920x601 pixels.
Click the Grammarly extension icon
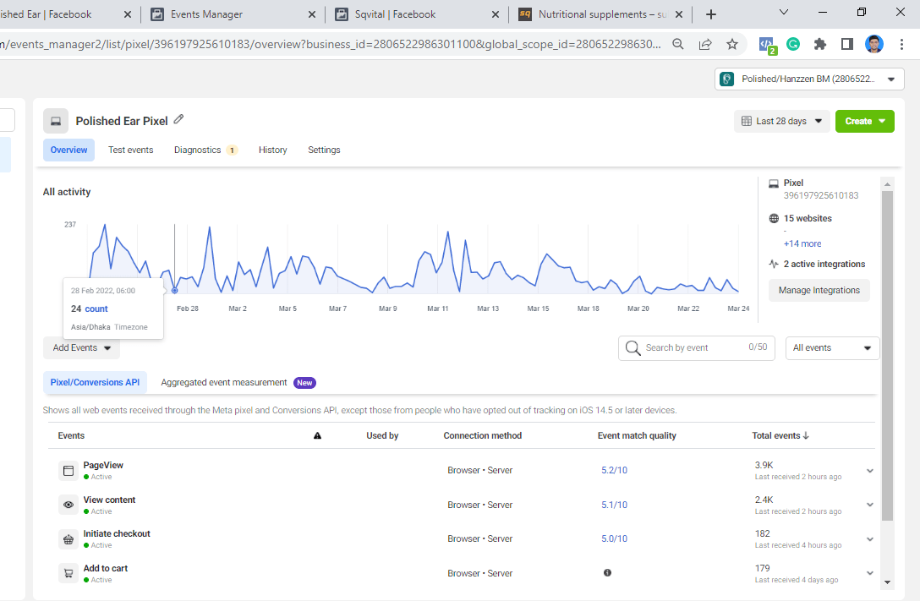pos(793,44)
